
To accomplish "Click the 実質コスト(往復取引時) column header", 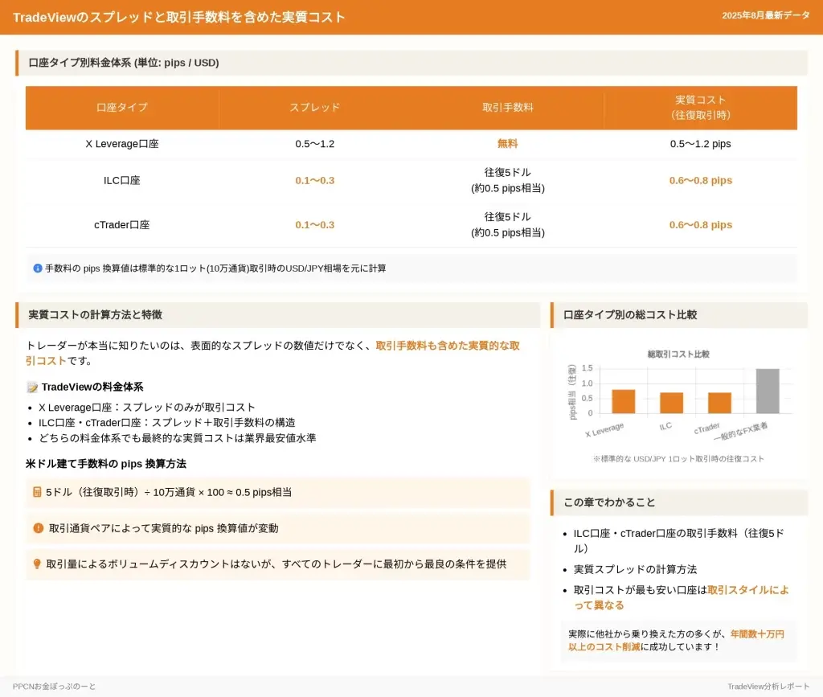I will pos(700,108).
